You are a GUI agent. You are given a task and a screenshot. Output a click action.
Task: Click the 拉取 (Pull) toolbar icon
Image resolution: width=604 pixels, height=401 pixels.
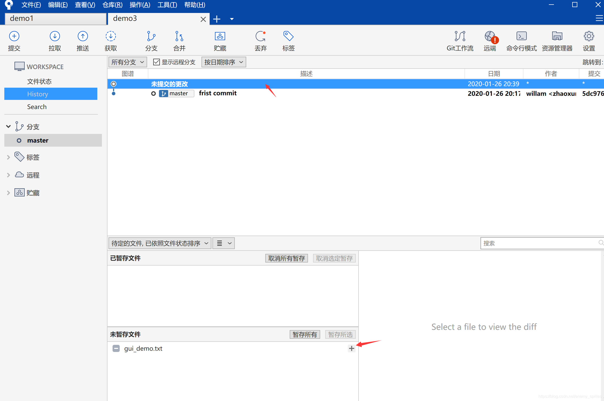click(x=55, y=36)
